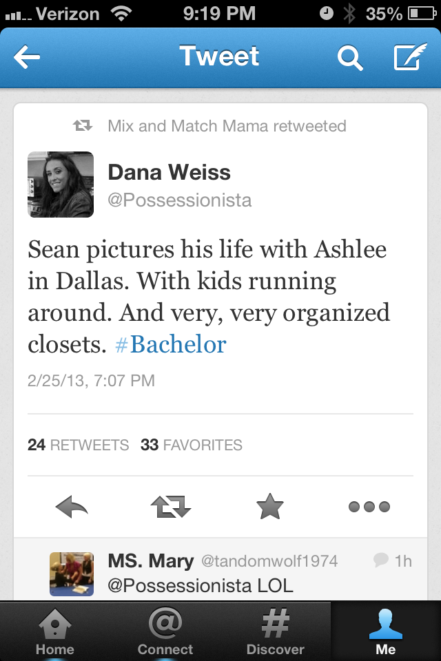Viewport: 441px width, 661px height.
Task: Tap the reply conversation bubble icon
Action: pos(380,560)
